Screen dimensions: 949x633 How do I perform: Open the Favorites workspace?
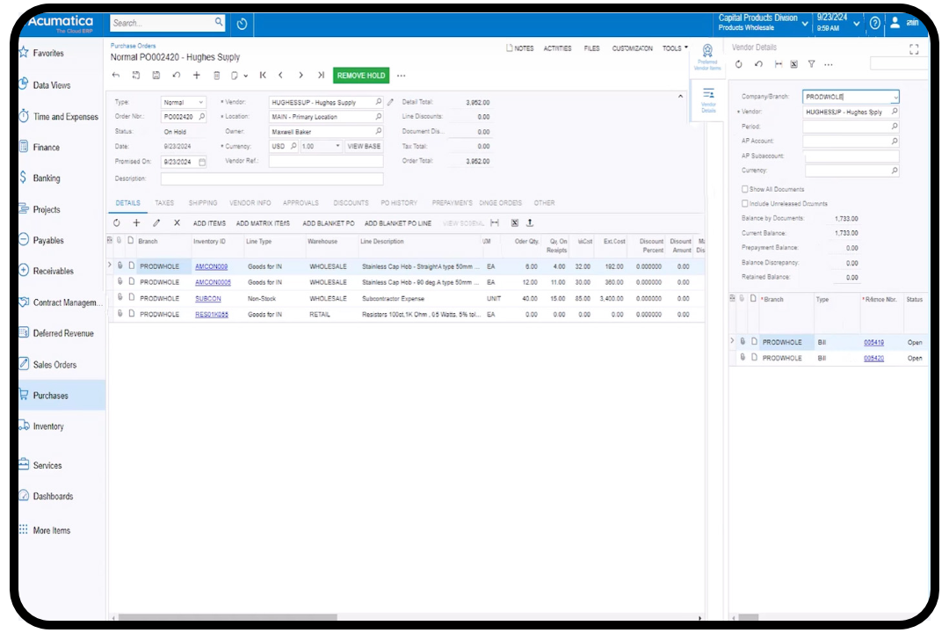(48, 54)
